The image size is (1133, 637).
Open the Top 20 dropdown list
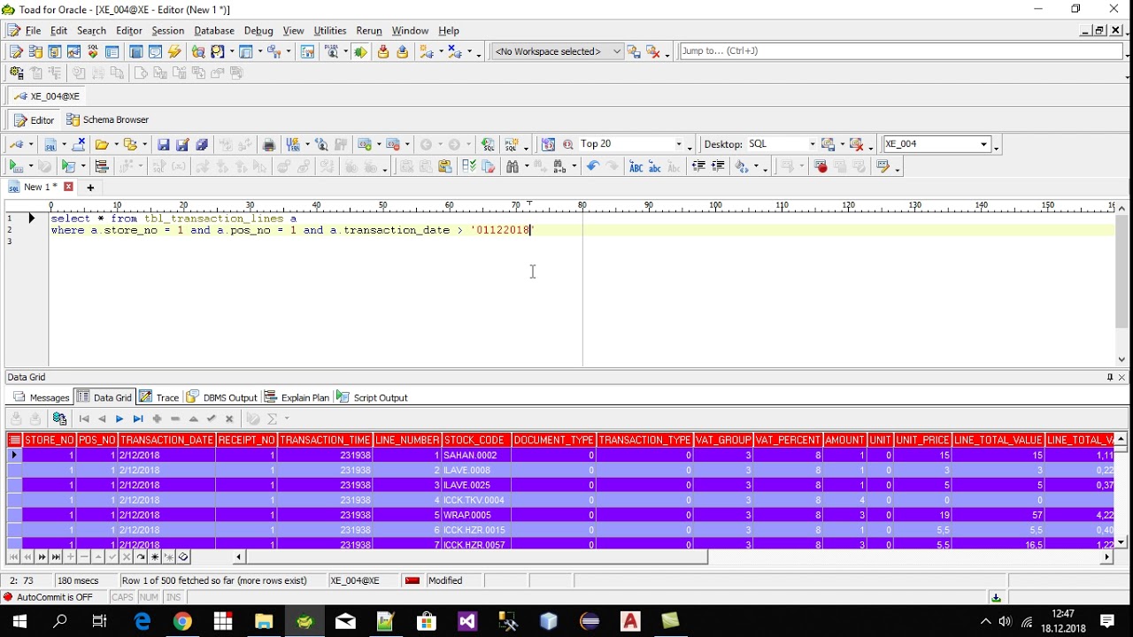tap(679, 144)
